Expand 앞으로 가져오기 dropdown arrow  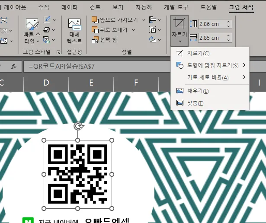pyautogui.click(x=144, y=20)
